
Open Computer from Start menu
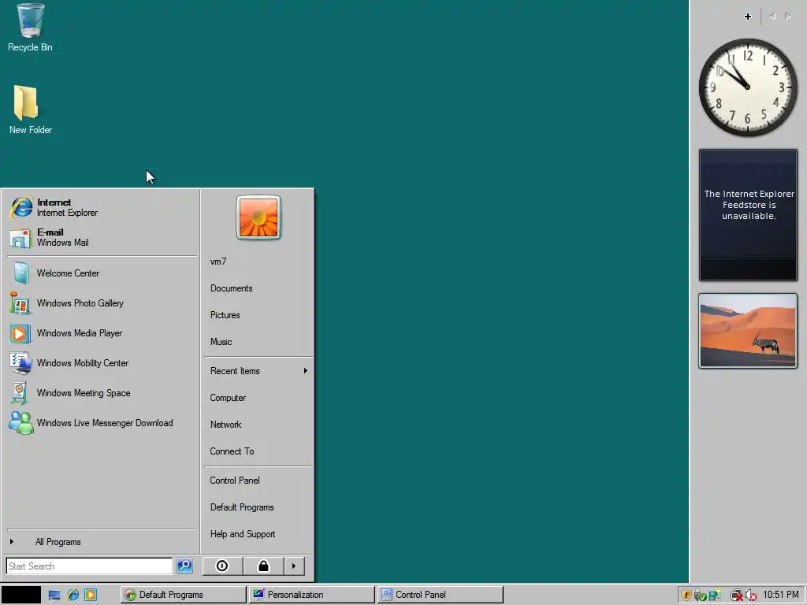point(258,398)
